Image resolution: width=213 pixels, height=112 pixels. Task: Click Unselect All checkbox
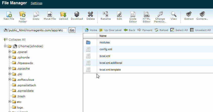tap(192, 30)
